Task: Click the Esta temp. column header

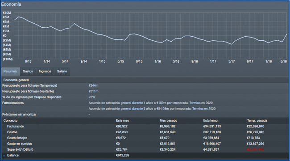Action: [x=211, y=121]
